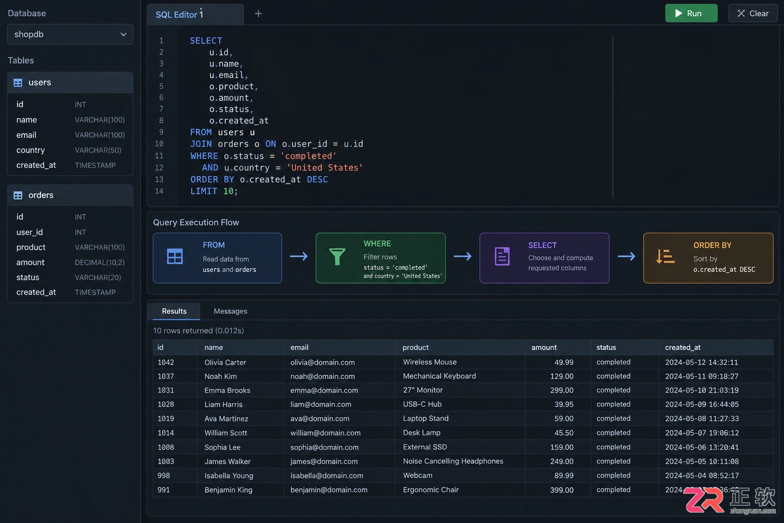
Task: Click the ORDER BY sort icon
Action: coord(665,257)
